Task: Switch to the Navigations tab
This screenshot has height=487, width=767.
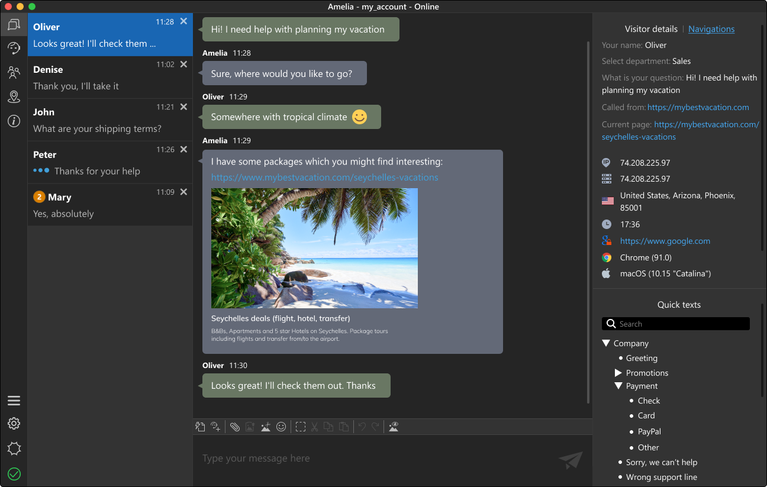Action: [711, 28]
